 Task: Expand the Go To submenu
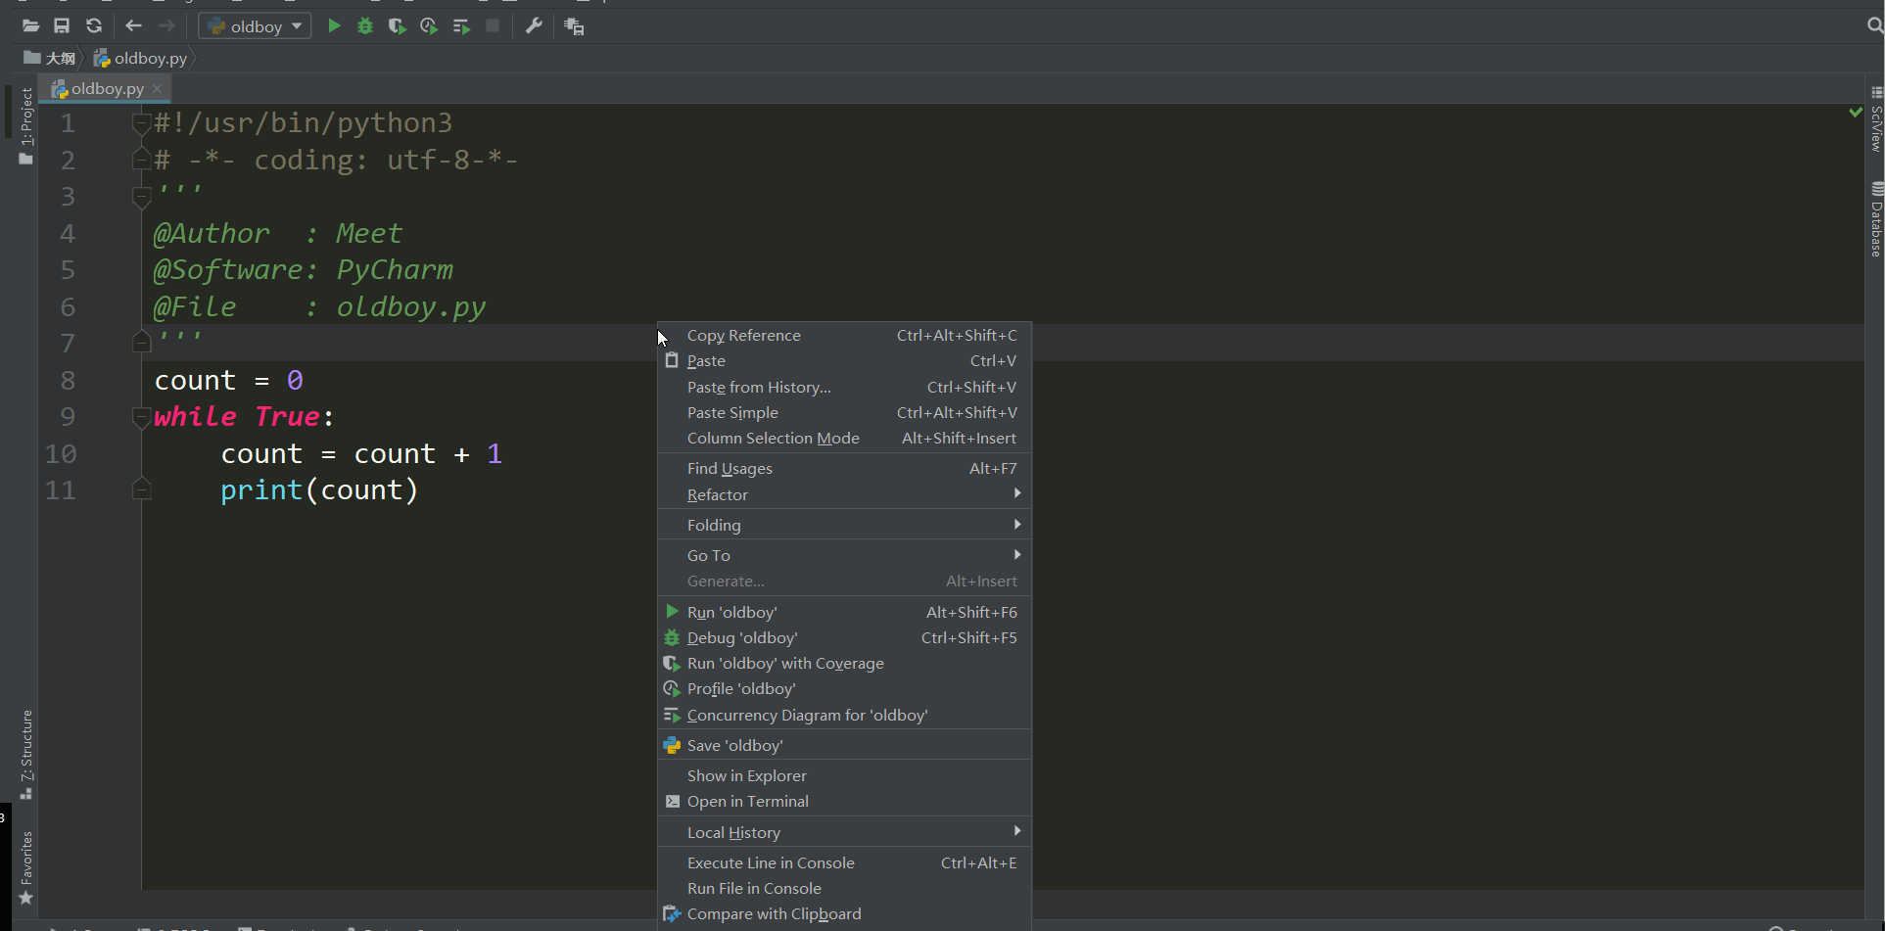[844, 556]
